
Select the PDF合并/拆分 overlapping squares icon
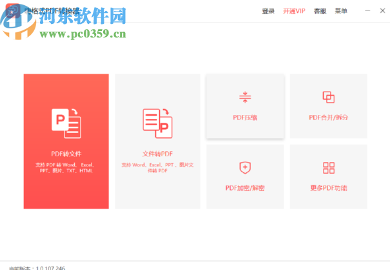coord(329,98)
